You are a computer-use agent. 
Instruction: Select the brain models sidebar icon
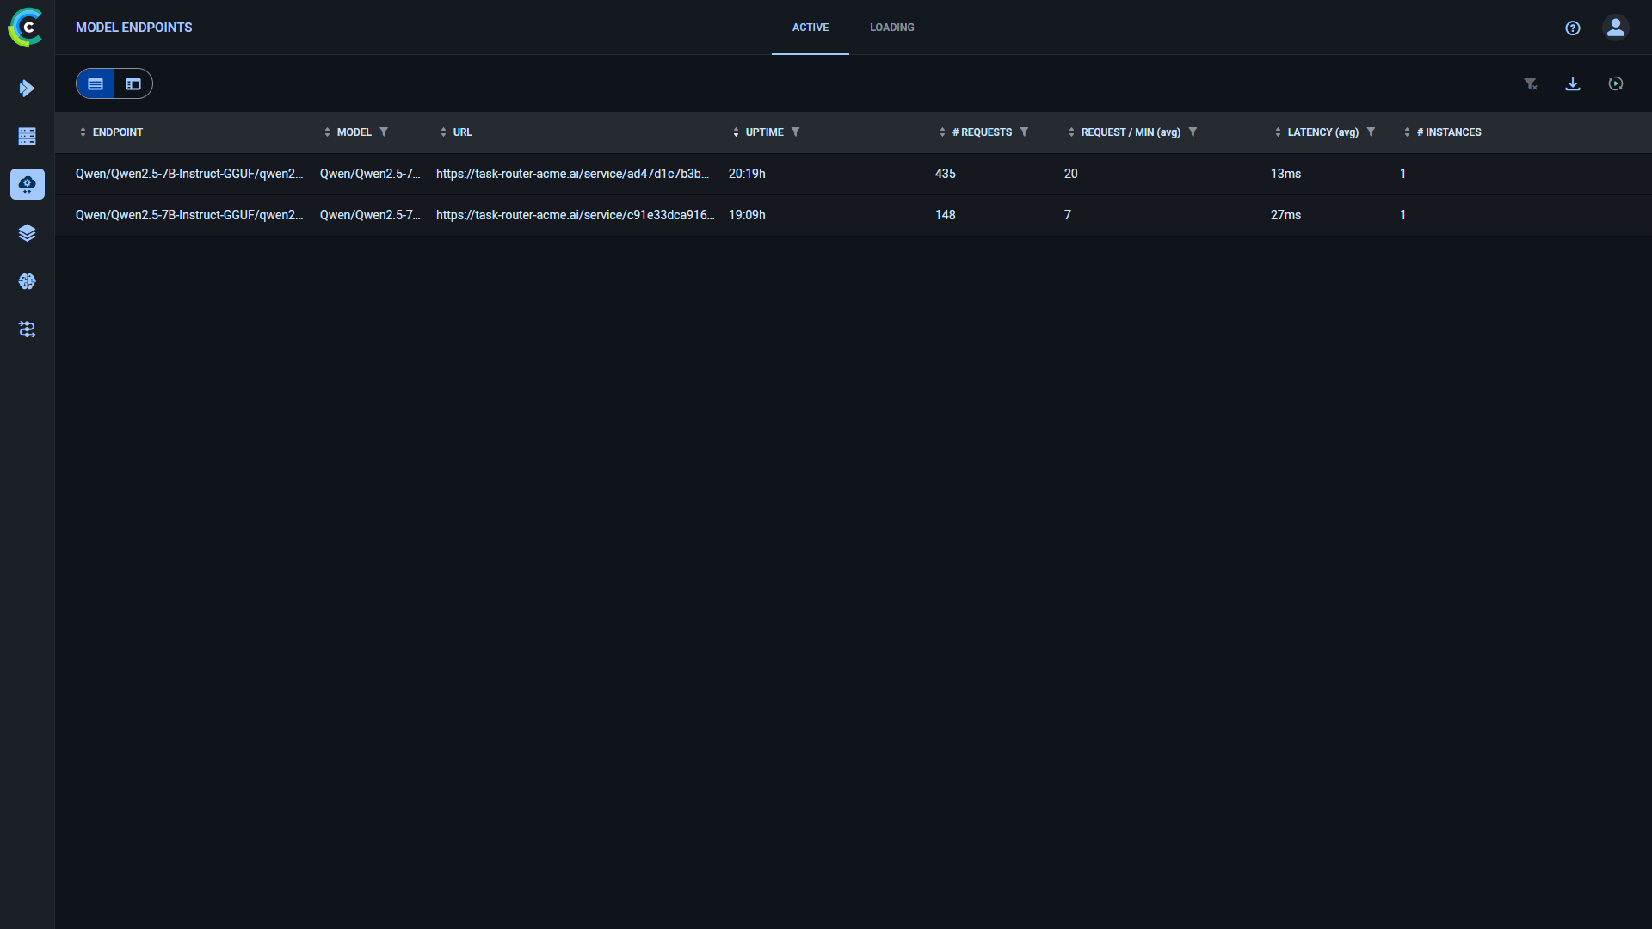(x=28, y=280)
